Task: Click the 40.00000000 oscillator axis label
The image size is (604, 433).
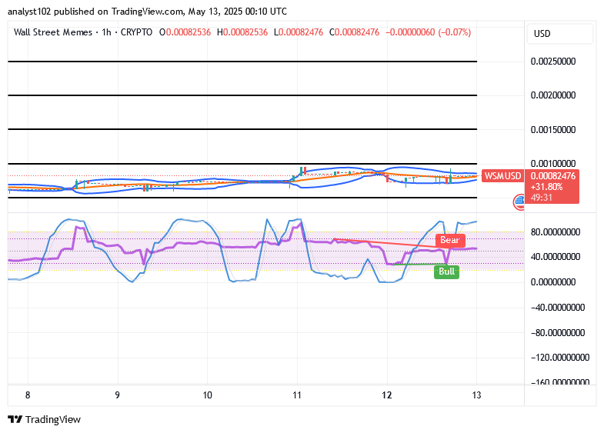Action: coord(556,257)
